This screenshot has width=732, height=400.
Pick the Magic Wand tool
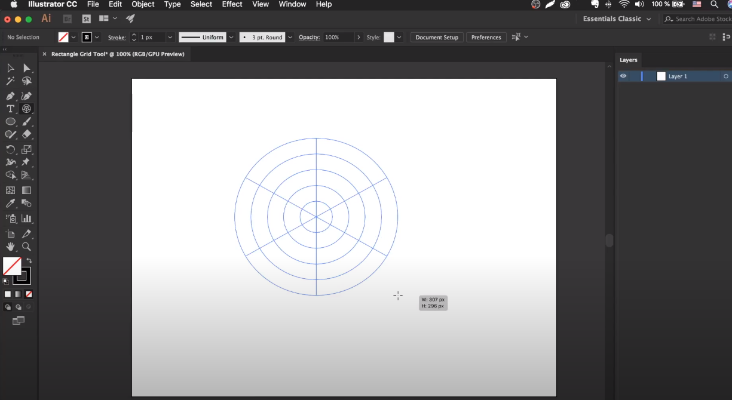(10, 81)
